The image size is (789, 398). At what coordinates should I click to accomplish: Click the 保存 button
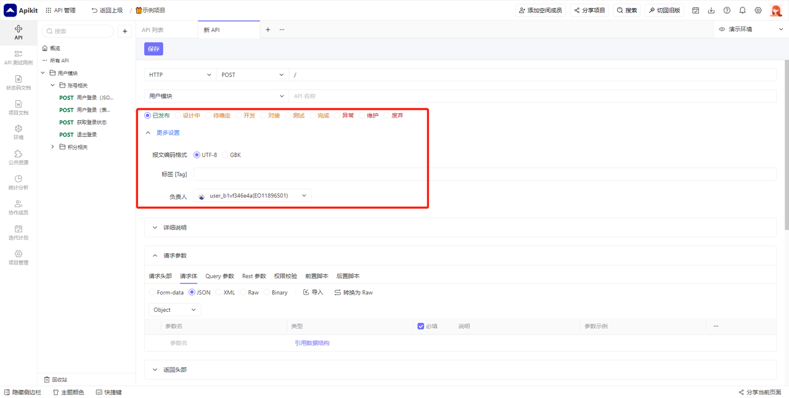click(153, 48)
